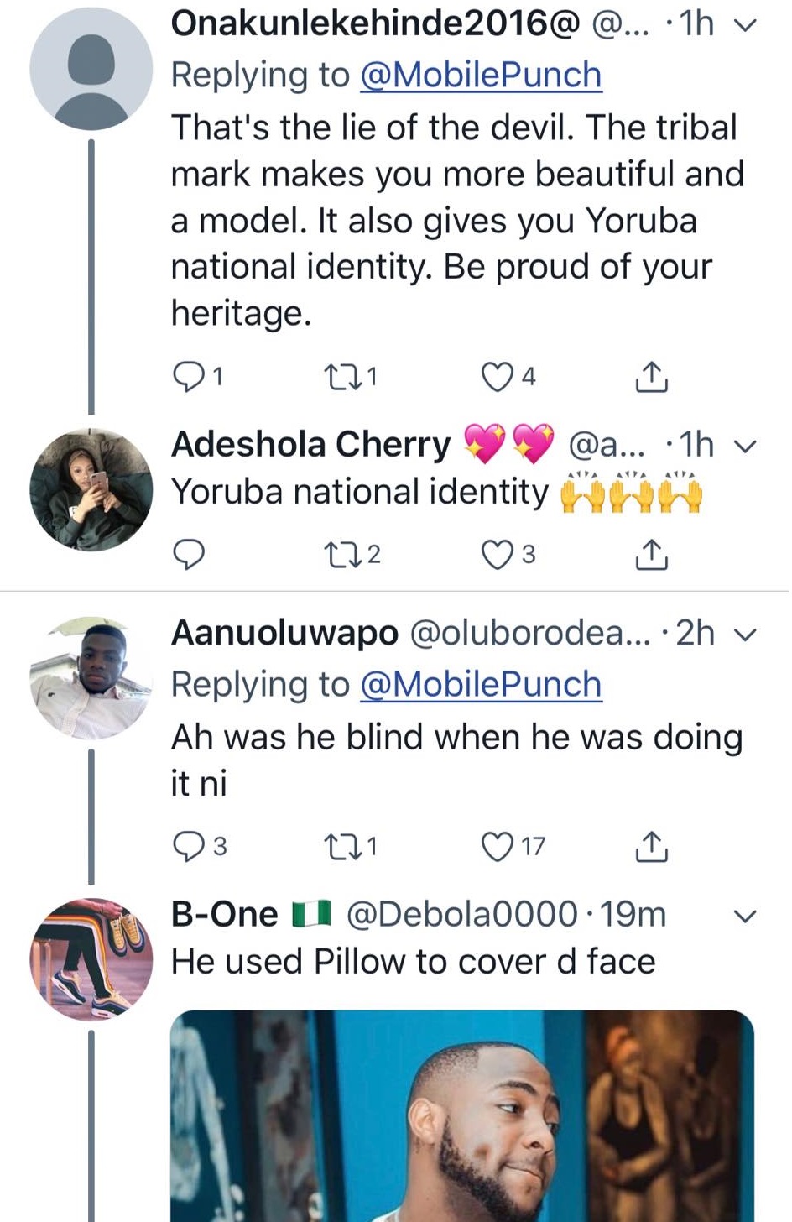The height and width of the screenshot is (1222, 792).
Task: Open @MobilePunch link in Onakunlekehinde2016's reply
Action: 481,76
